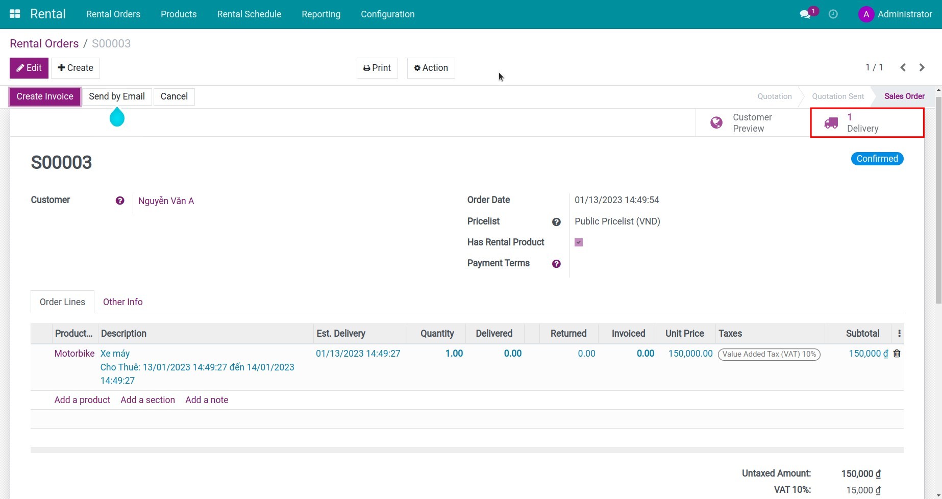Open the apps grid menu icon
The height and width of the screenshot is (499, 942).
15,14
